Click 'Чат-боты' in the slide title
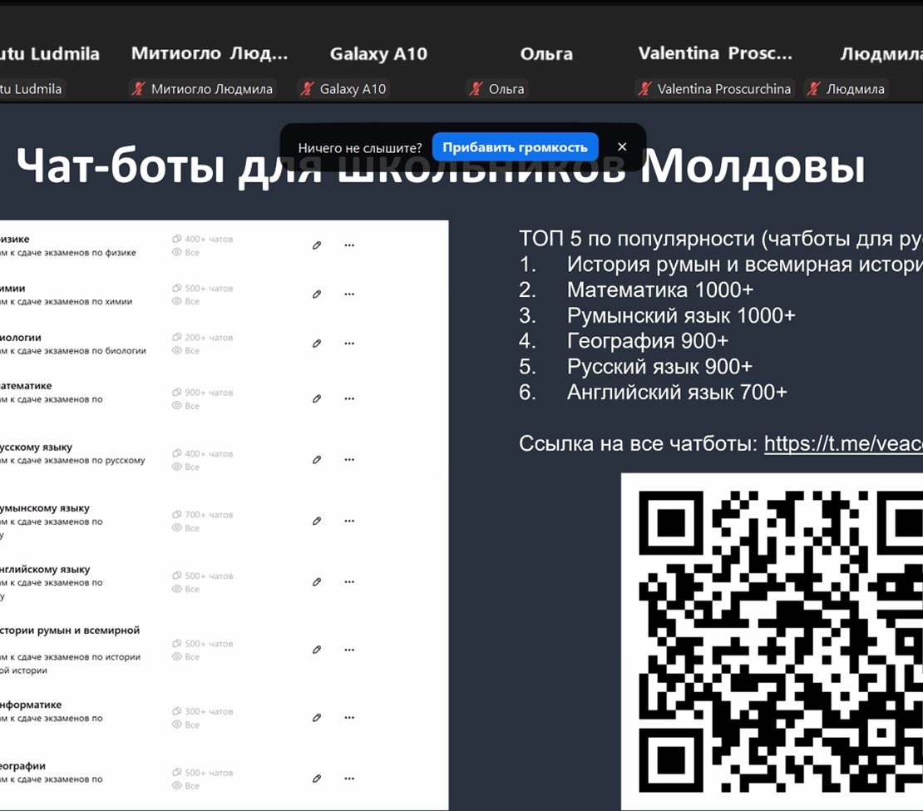 click(x=121, y=166)
